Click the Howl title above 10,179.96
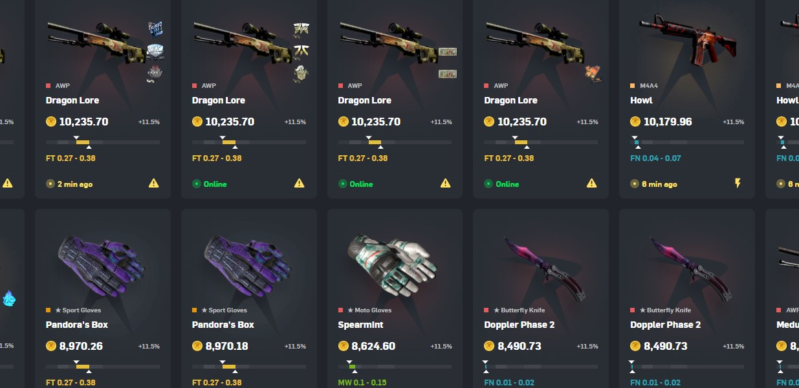The height and width of the screenshot is (388, 799). point(641,100)
